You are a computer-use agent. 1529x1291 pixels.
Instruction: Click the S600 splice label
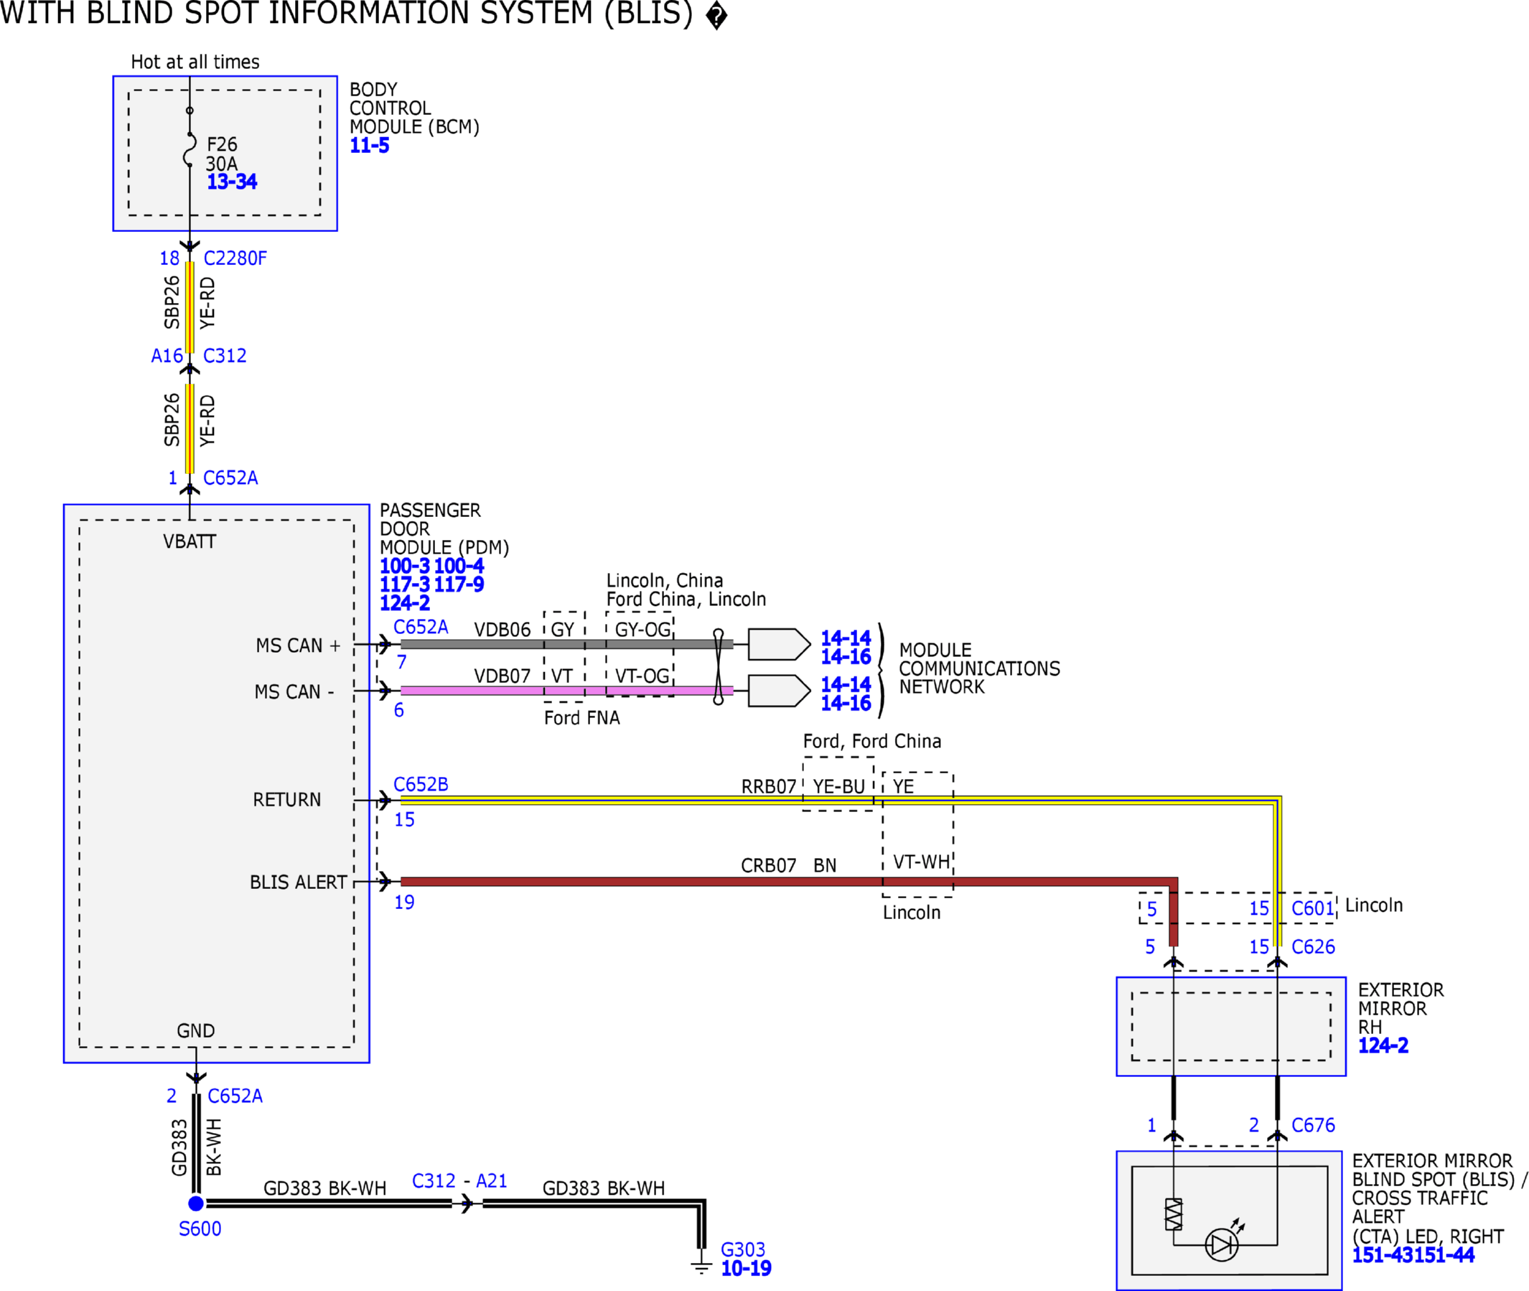pyautogui.click(x=200, y=1229)
